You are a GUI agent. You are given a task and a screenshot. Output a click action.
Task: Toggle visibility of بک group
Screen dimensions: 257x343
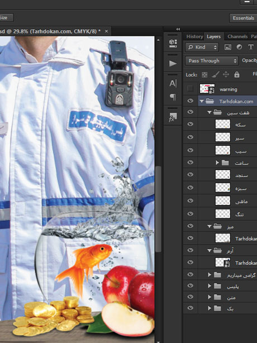coord(191,308)
